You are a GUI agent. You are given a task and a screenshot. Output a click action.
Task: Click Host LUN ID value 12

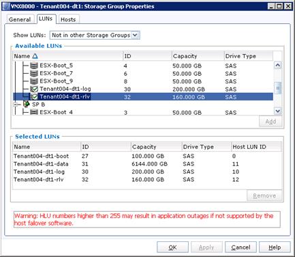coord(236,180)
